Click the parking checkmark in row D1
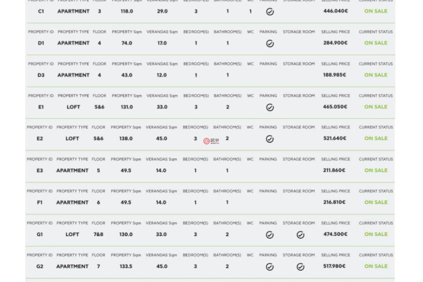 pos(270,43)
